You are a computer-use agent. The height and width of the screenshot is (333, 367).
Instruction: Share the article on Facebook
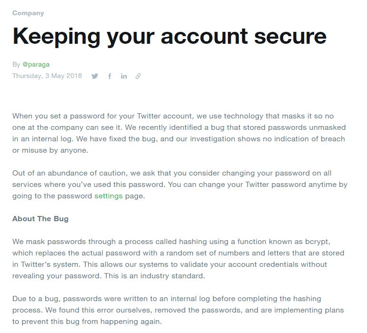tap(110, 76)
